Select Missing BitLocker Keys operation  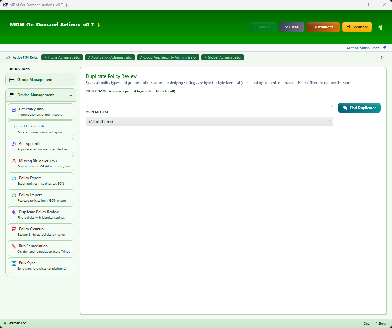pyautogui.click(x=41, y=163)
